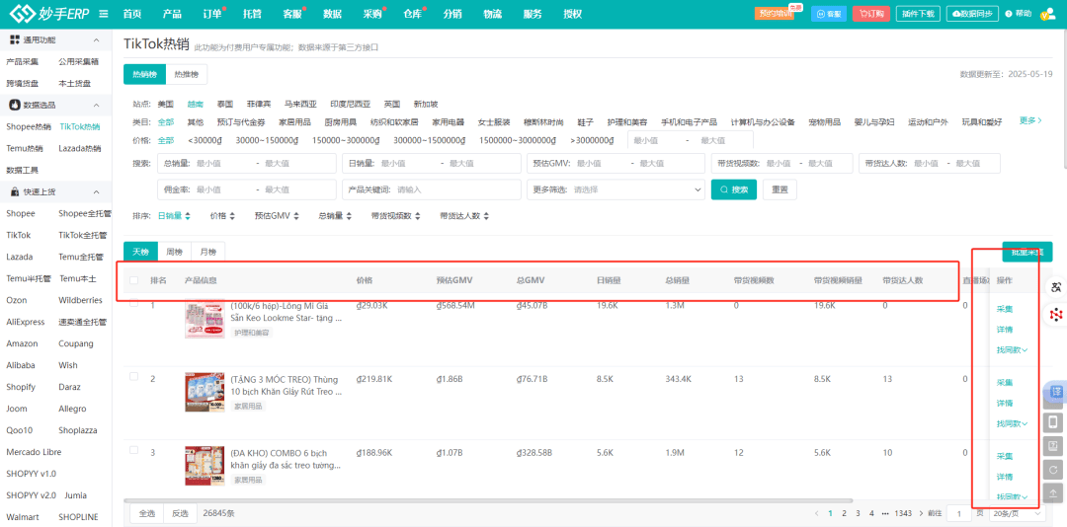Image resolution: width=1067 pixels, height=527 pixels.
Task: Collapse the 通用功能 sidebar section
Action: pos(96,40)
